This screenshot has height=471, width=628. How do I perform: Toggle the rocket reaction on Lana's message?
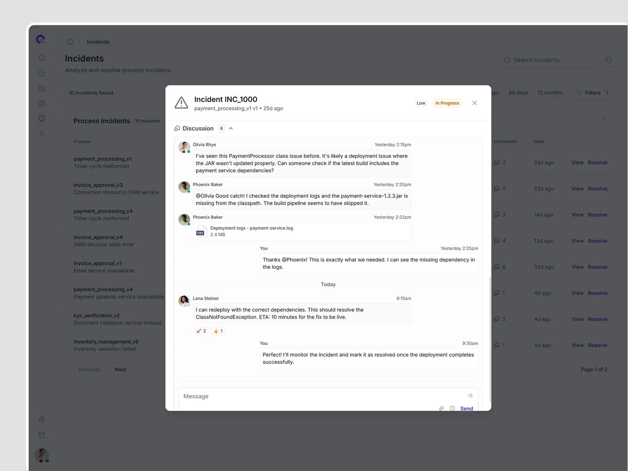click(x=201, y=331)
